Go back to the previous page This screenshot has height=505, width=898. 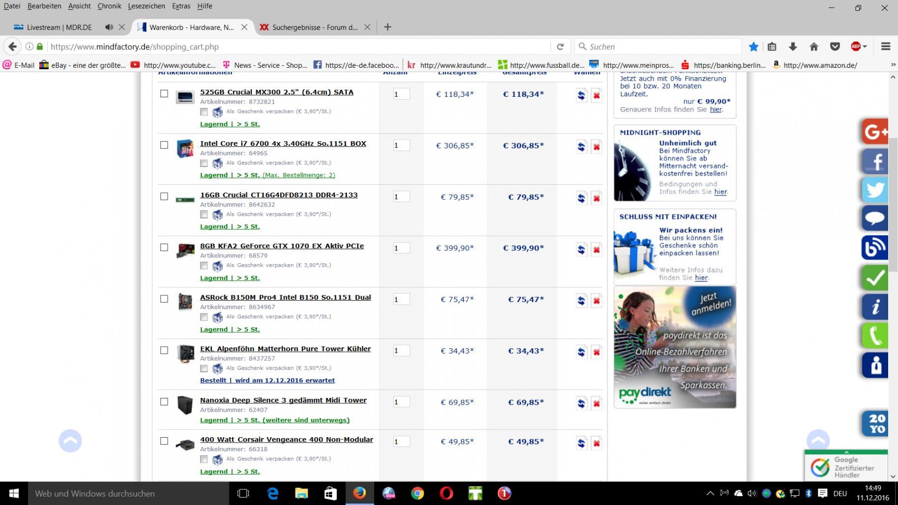(12, 47)
